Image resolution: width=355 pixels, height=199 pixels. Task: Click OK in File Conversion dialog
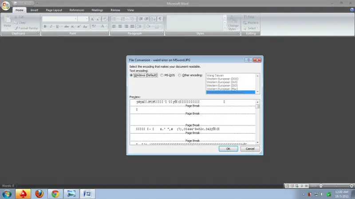click(228, 149)
